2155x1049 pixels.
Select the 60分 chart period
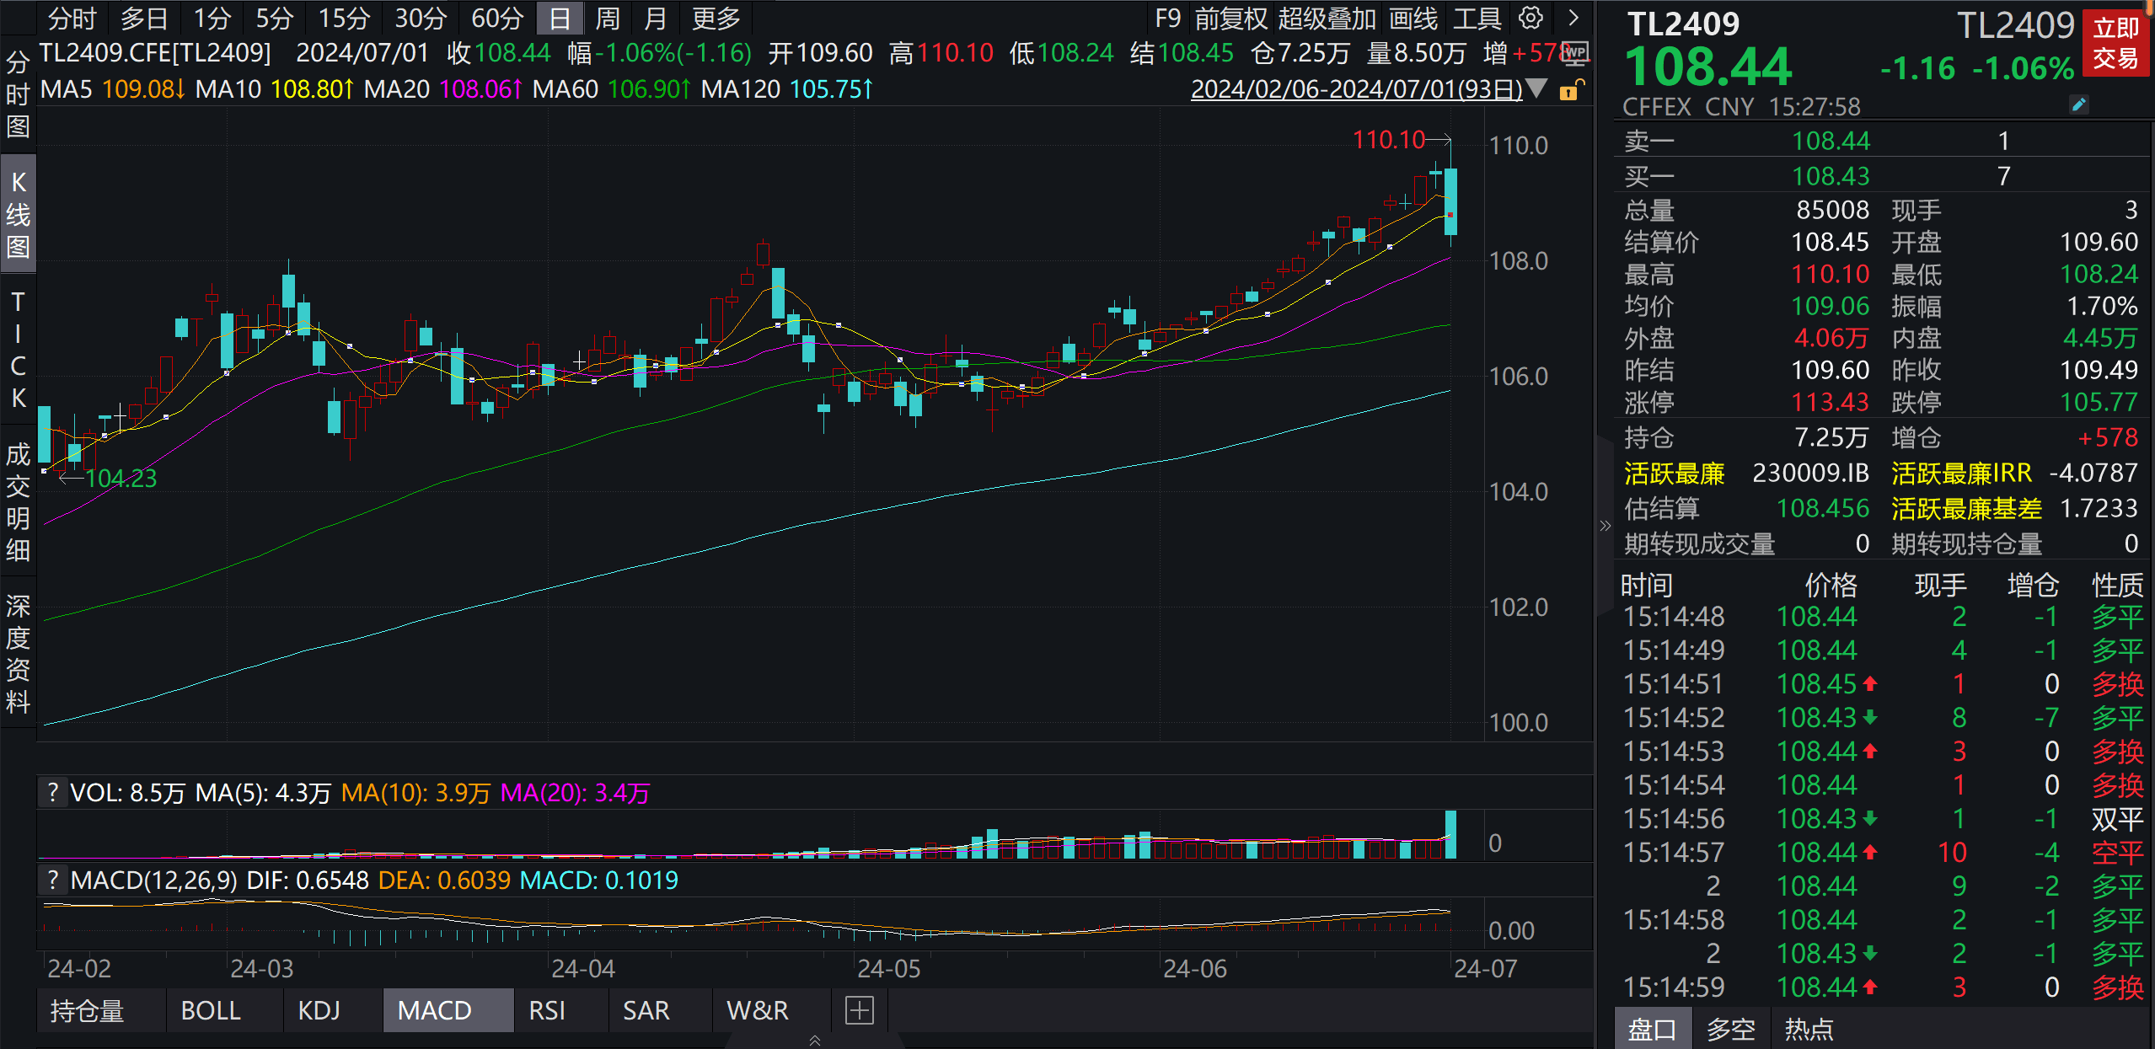(496, 18)
